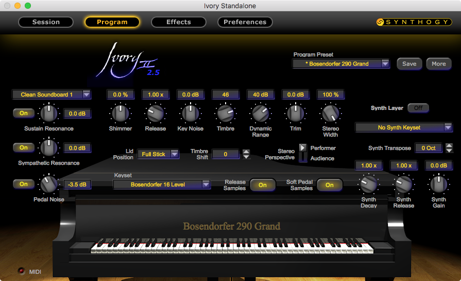This screenshot has height=281, width=461.
Task: Click the Trim knob
Action: (296, 113)
